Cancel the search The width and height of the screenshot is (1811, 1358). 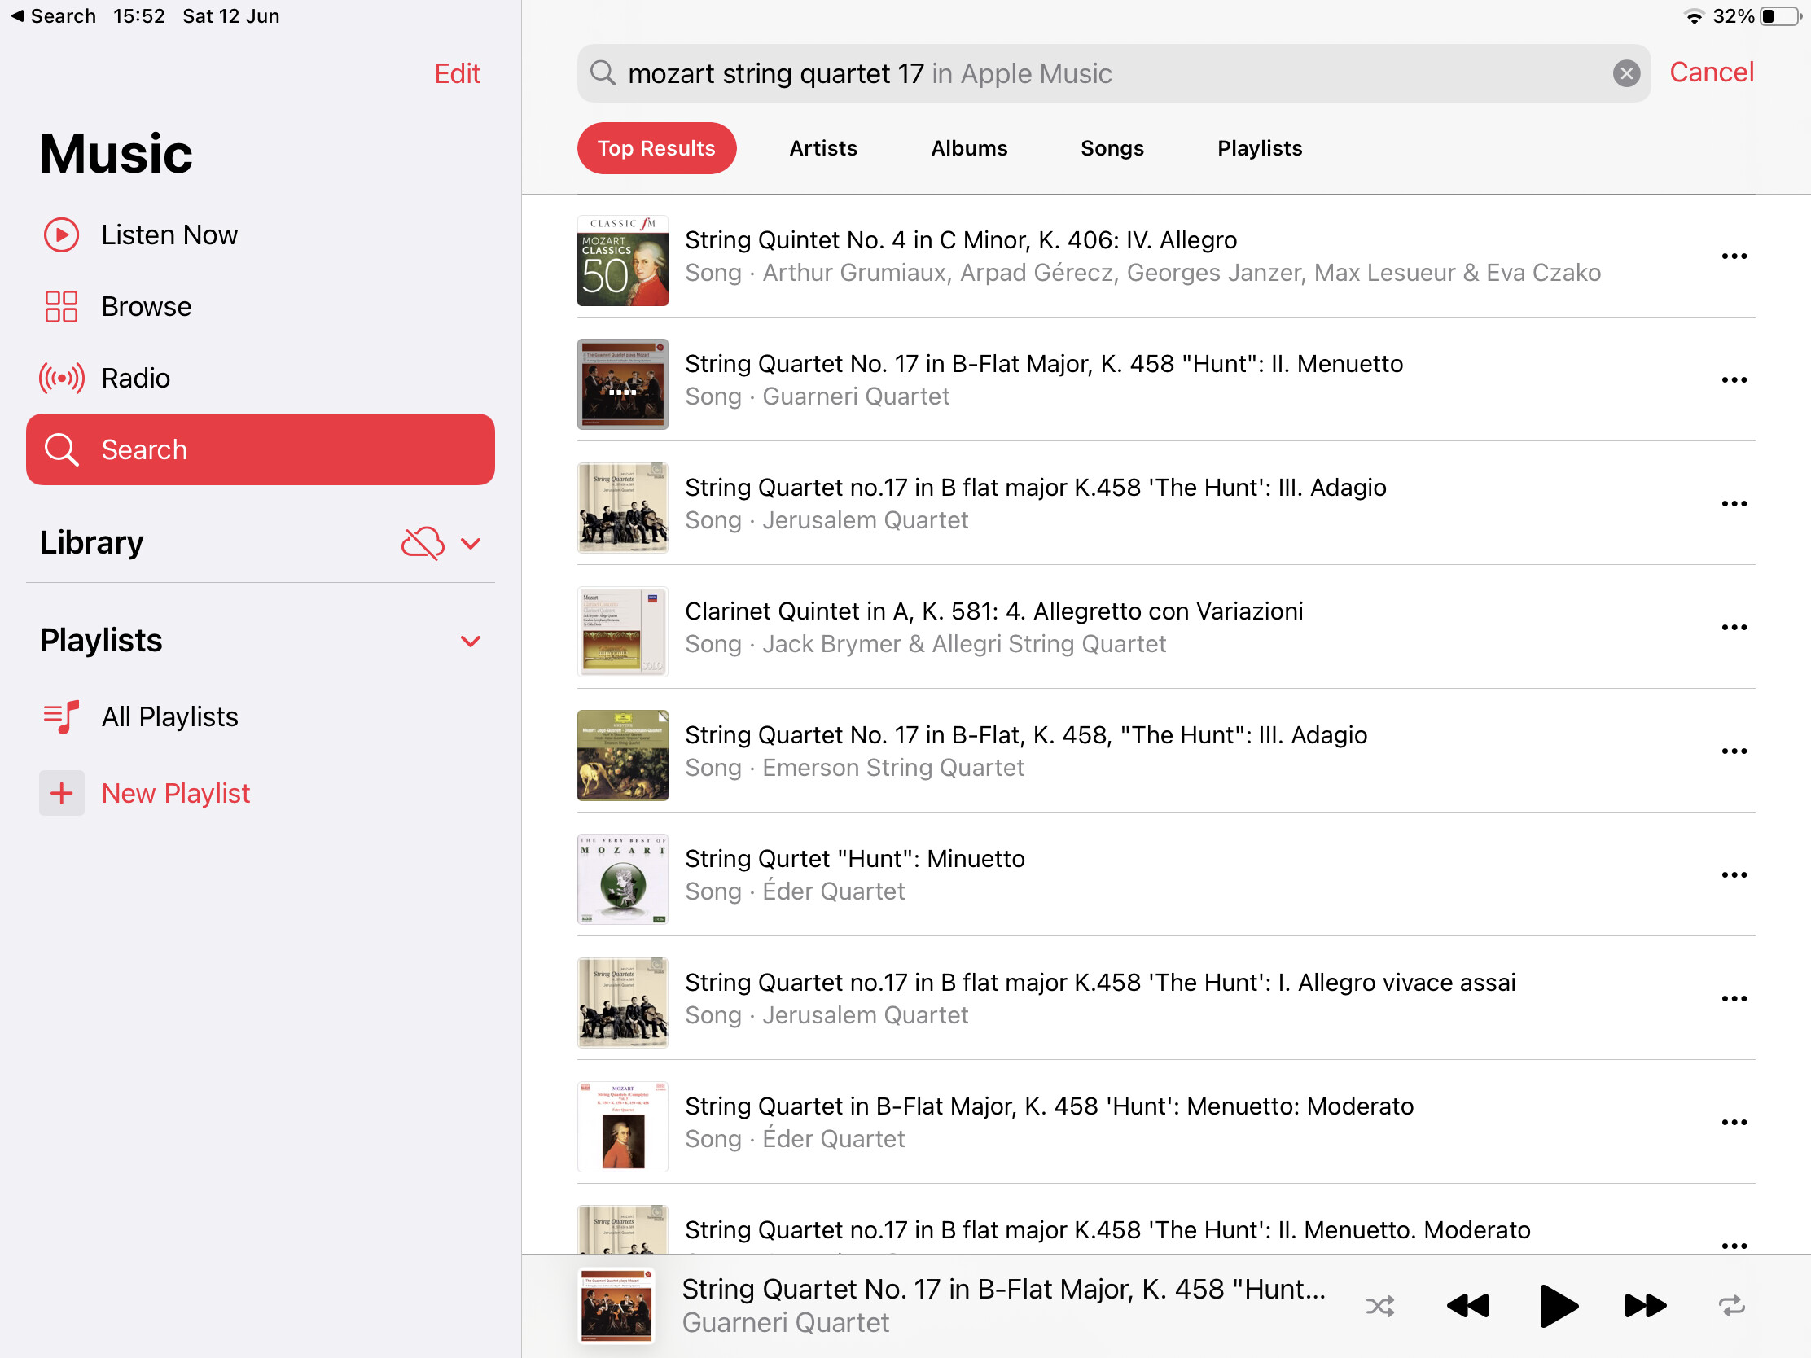click(1711, 72)
